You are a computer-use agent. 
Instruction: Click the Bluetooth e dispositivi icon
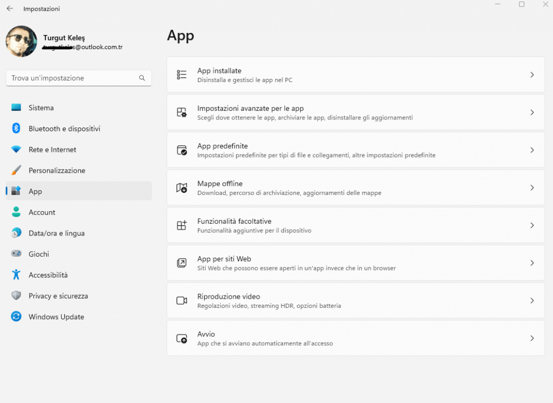pos(16,129)
